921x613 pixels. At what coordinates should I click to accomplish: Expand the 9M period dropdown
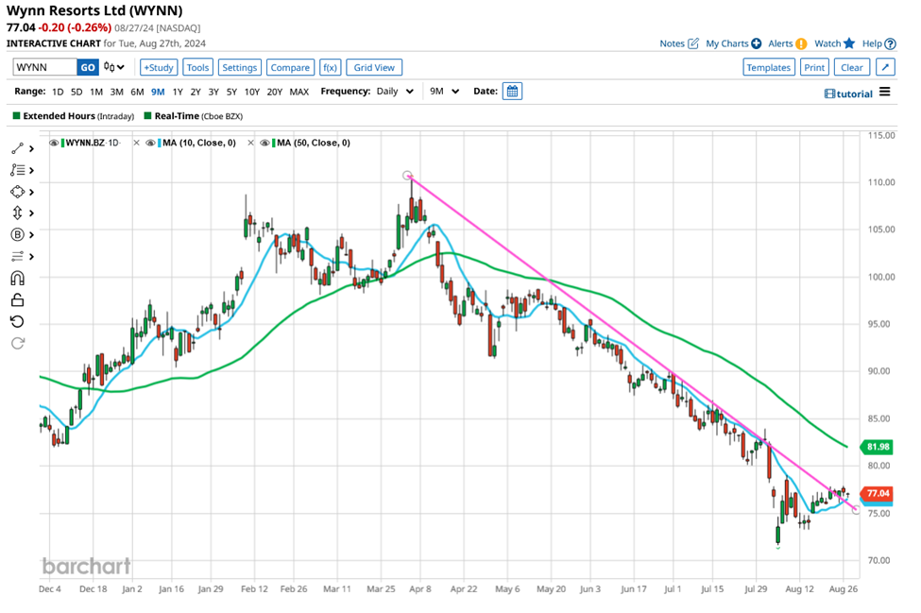(443, 92)
